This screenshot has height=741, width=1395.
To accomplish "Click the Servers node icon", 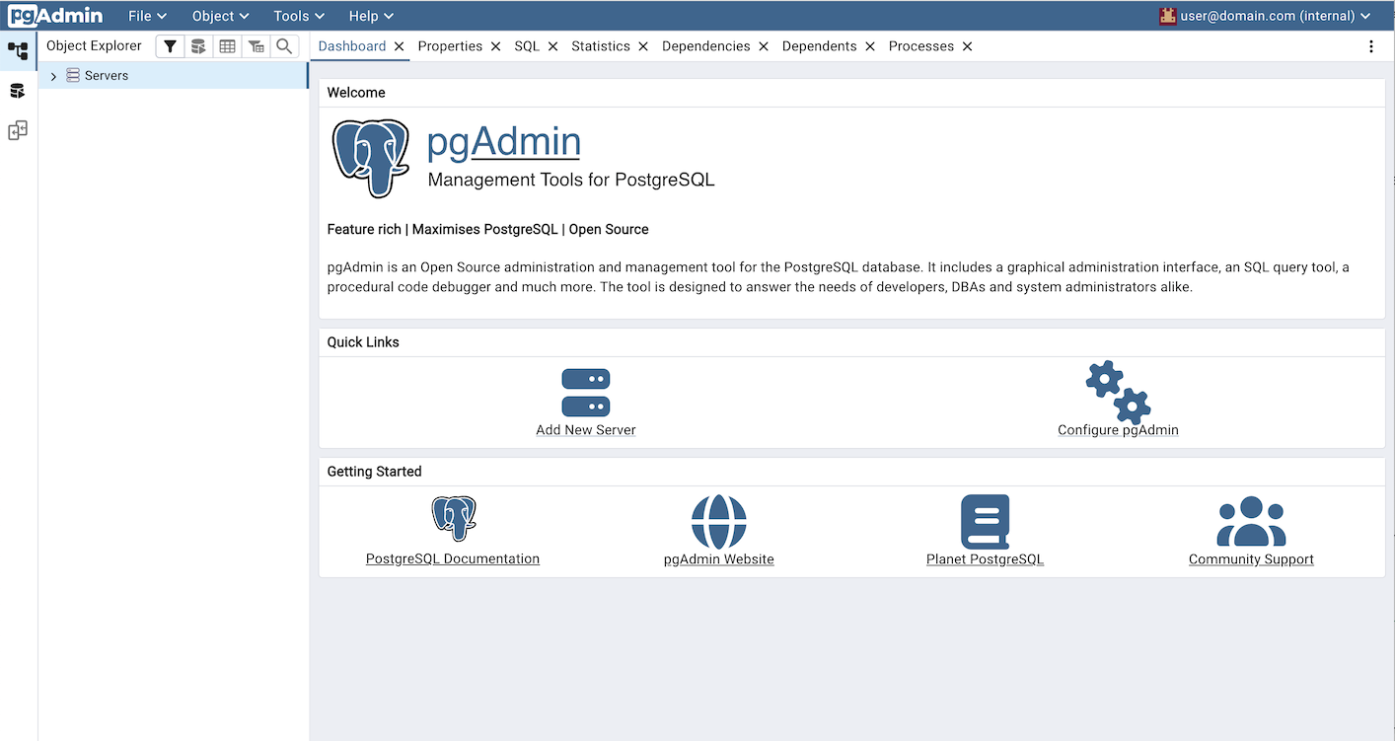I will pos(73,76).
